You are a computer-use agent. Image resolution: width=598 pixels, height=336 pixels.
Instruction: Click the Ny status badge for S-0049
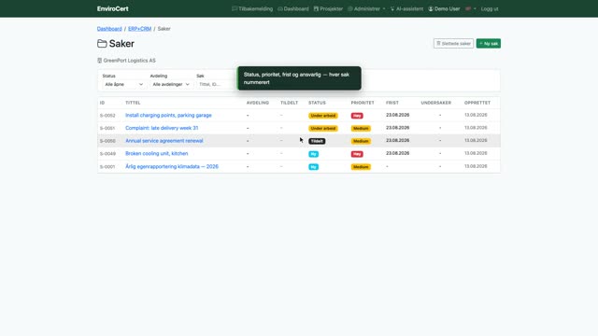(x=313, y=154)
